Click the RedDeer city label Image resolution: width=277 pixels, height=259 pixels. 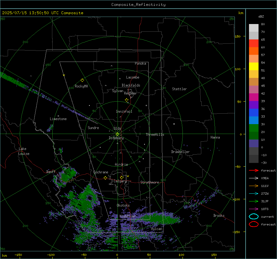coord(130,93)
